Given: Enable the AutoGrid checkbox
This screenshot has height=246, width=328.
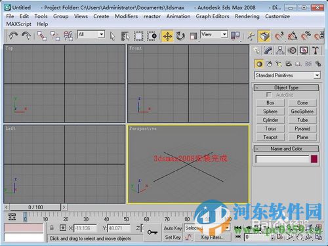Looking at the screenshot, I should (269, 95).
